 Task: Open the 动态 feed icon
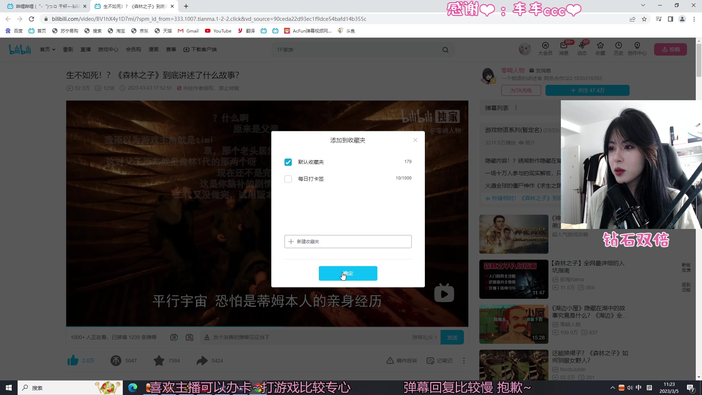tap(582, 49)
